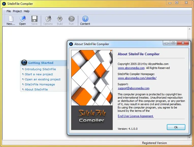Screen dimensions: 194x147
Task: Click the main window scrollbar down arrow
Action: point(189,137)
